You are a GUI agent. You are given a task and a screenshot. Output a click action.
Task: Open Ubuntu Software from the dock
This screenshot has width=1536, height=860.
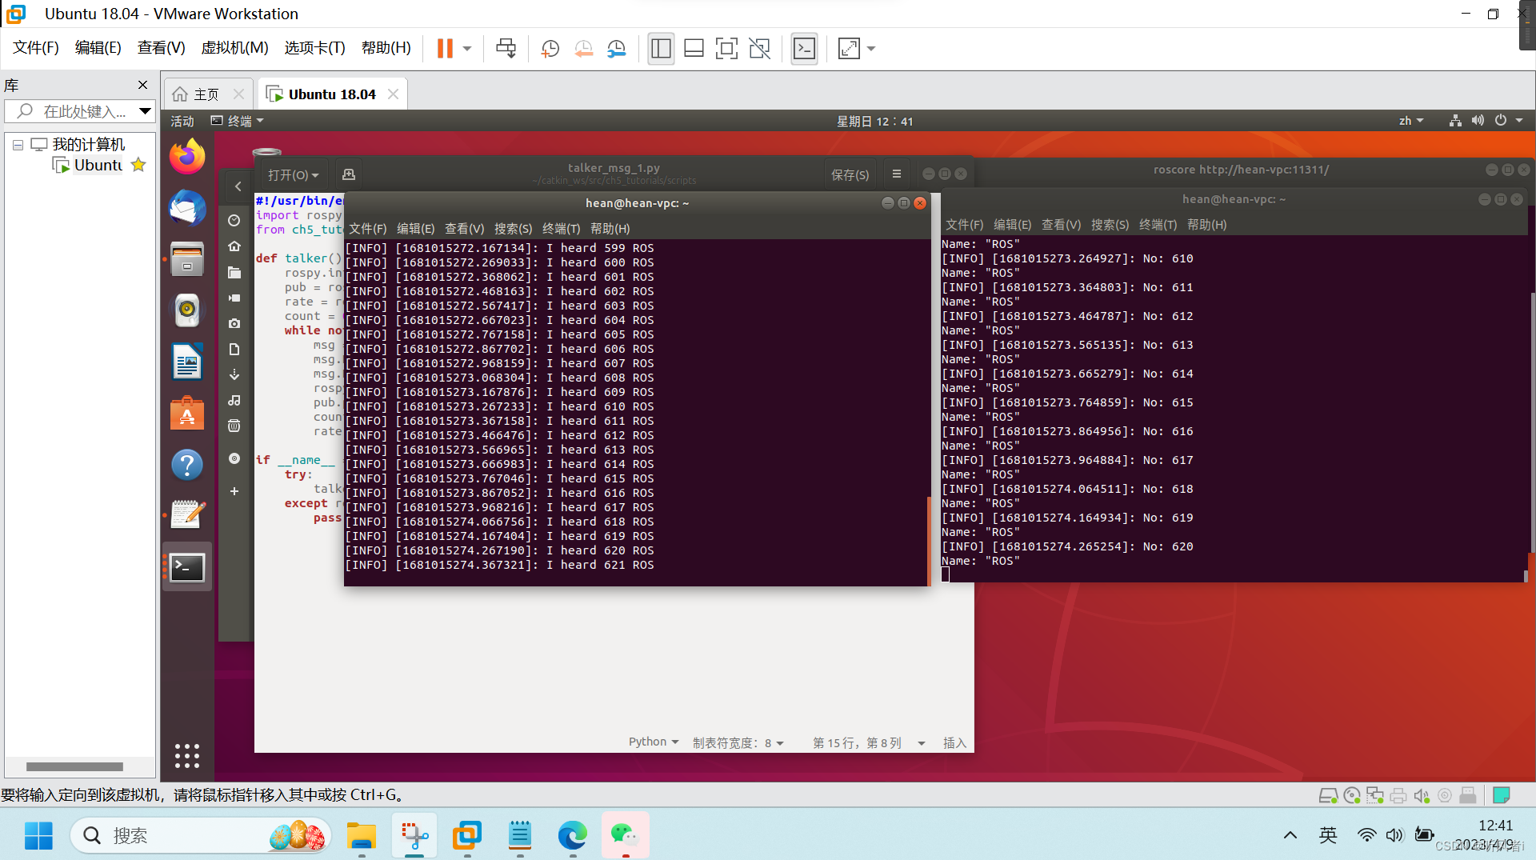187,413
